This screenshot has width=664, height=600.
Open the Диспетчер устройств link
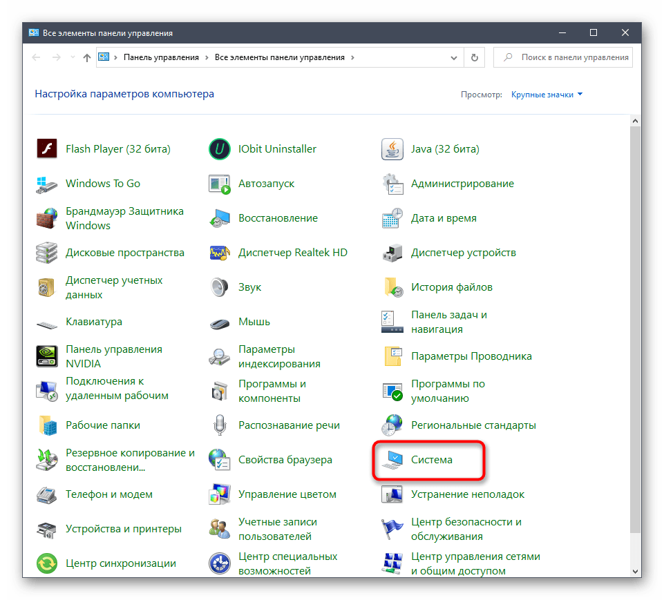[463, 253]
